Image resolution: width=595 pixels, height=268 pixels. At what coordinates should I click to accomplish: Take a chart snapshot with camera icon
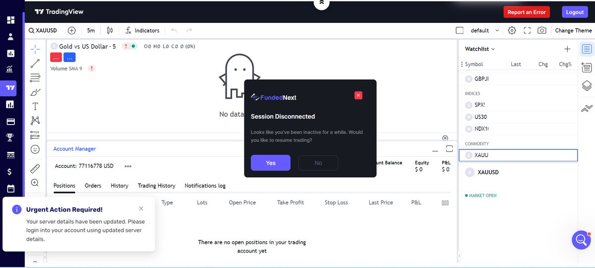click(x=542, y=30)
